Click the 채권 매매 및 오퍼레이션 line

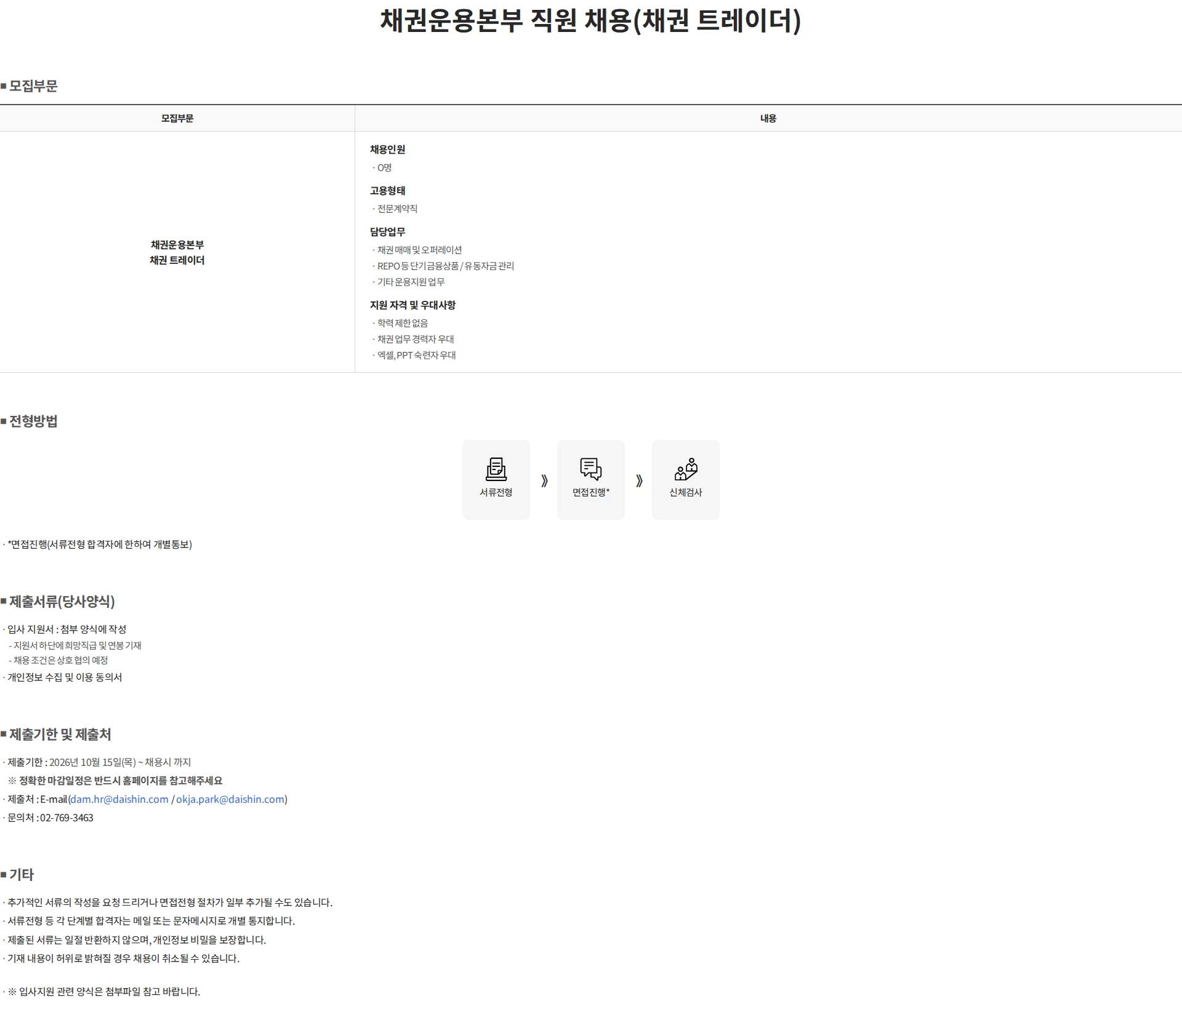419,250
